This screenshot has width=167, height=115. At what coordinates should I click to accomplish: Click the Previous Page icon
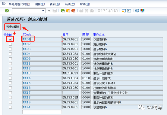(x=105, y=11)
